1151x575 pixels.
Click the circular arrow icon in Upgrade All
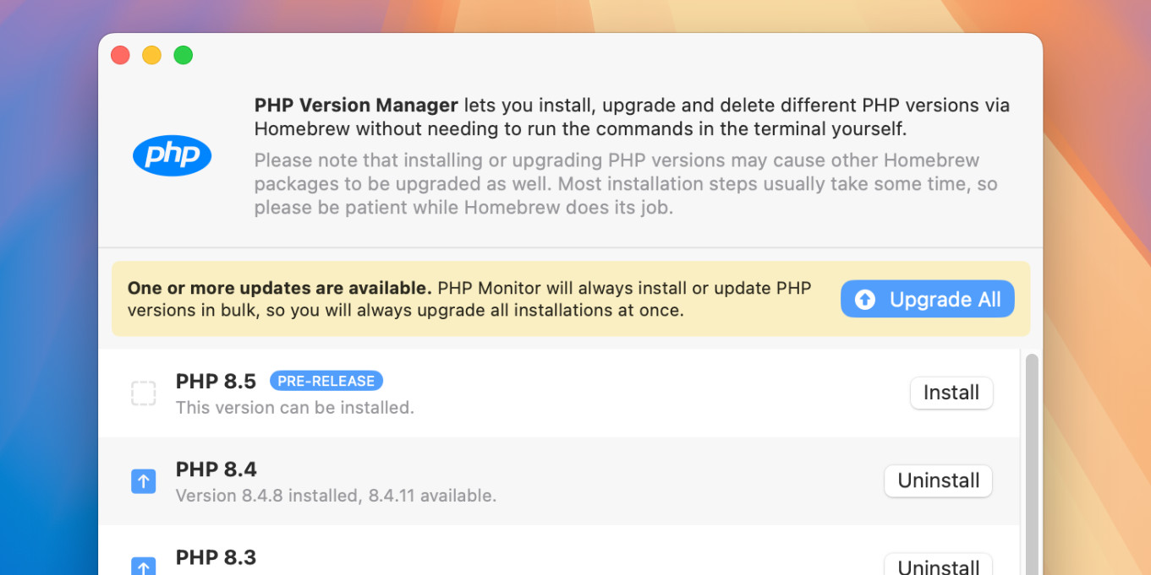pos(864,300)
